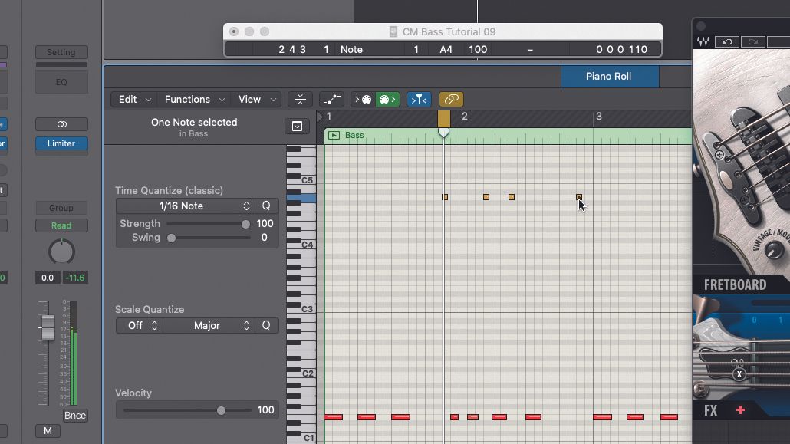This screenshot has width=790, height=444.
Task: Click the Catch playhead icon on toolbar
Action: click(299, 99)
